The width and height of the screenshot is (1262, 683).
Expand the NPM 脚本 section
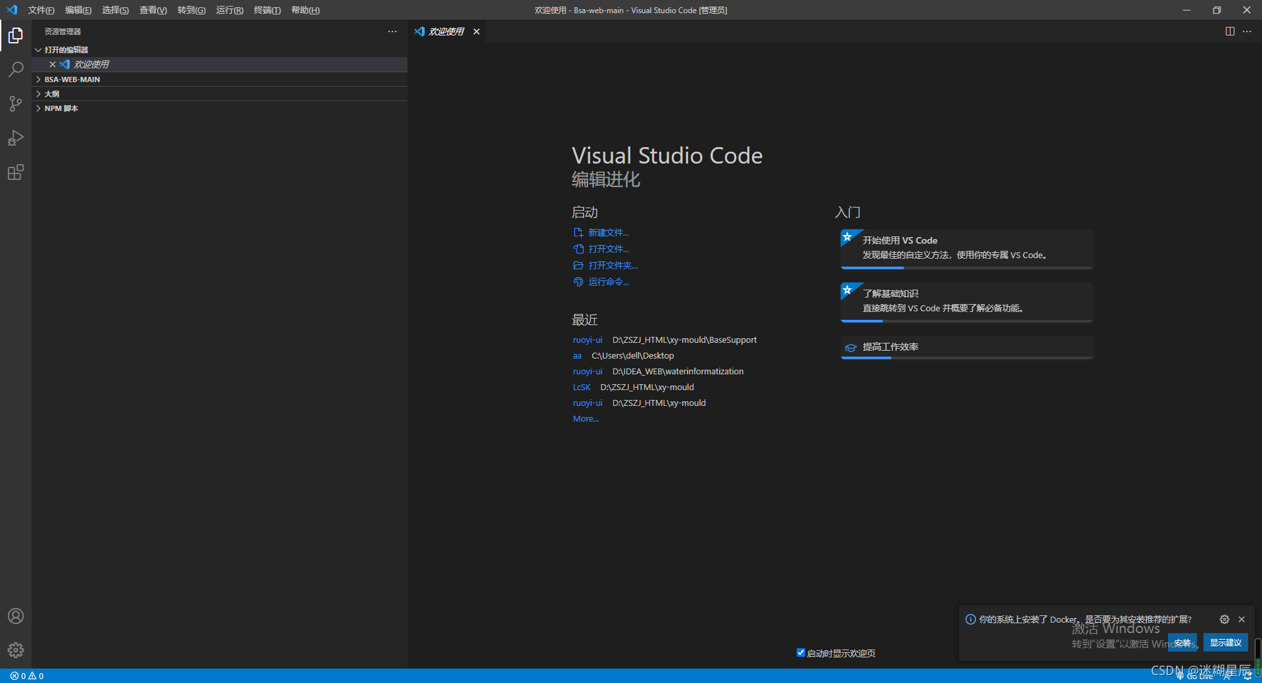[220, 108]
